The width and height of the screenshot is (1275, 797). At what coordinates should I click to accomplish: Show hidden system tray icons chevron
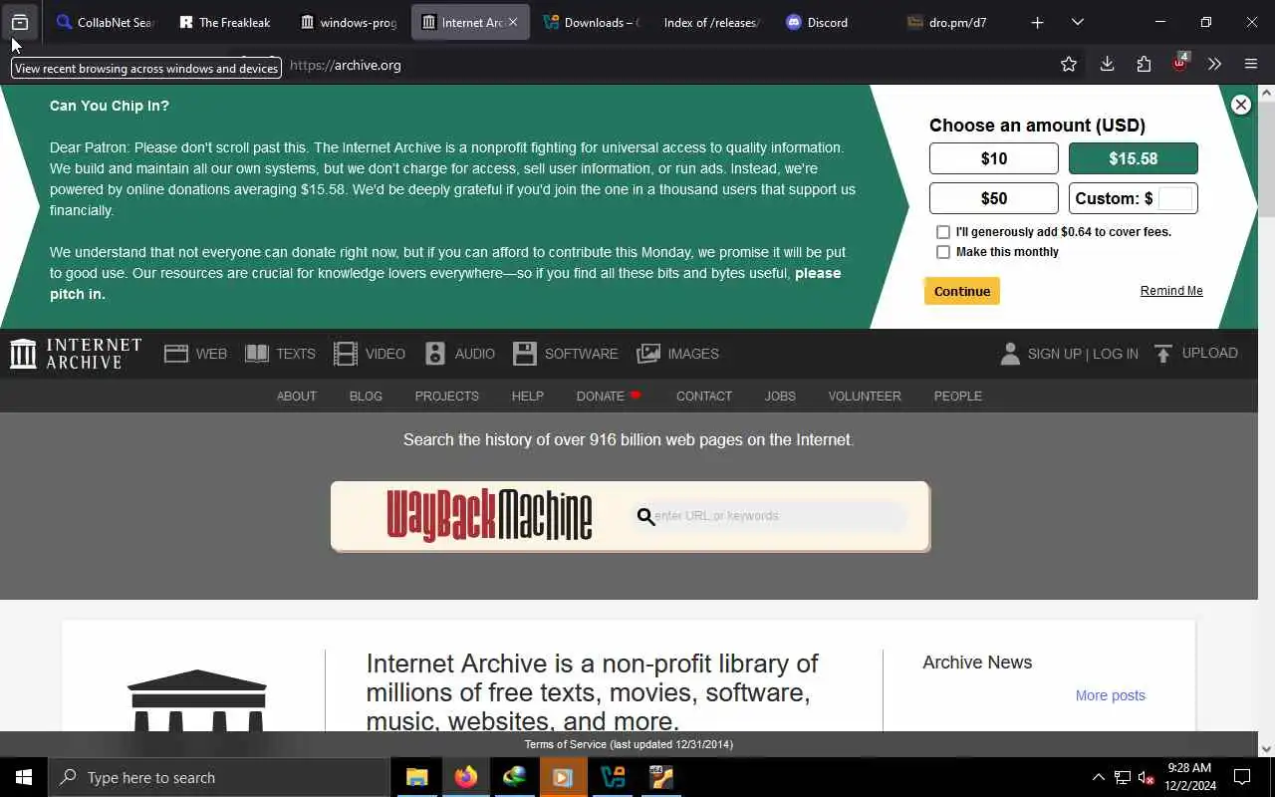[x=1099, y=777]
